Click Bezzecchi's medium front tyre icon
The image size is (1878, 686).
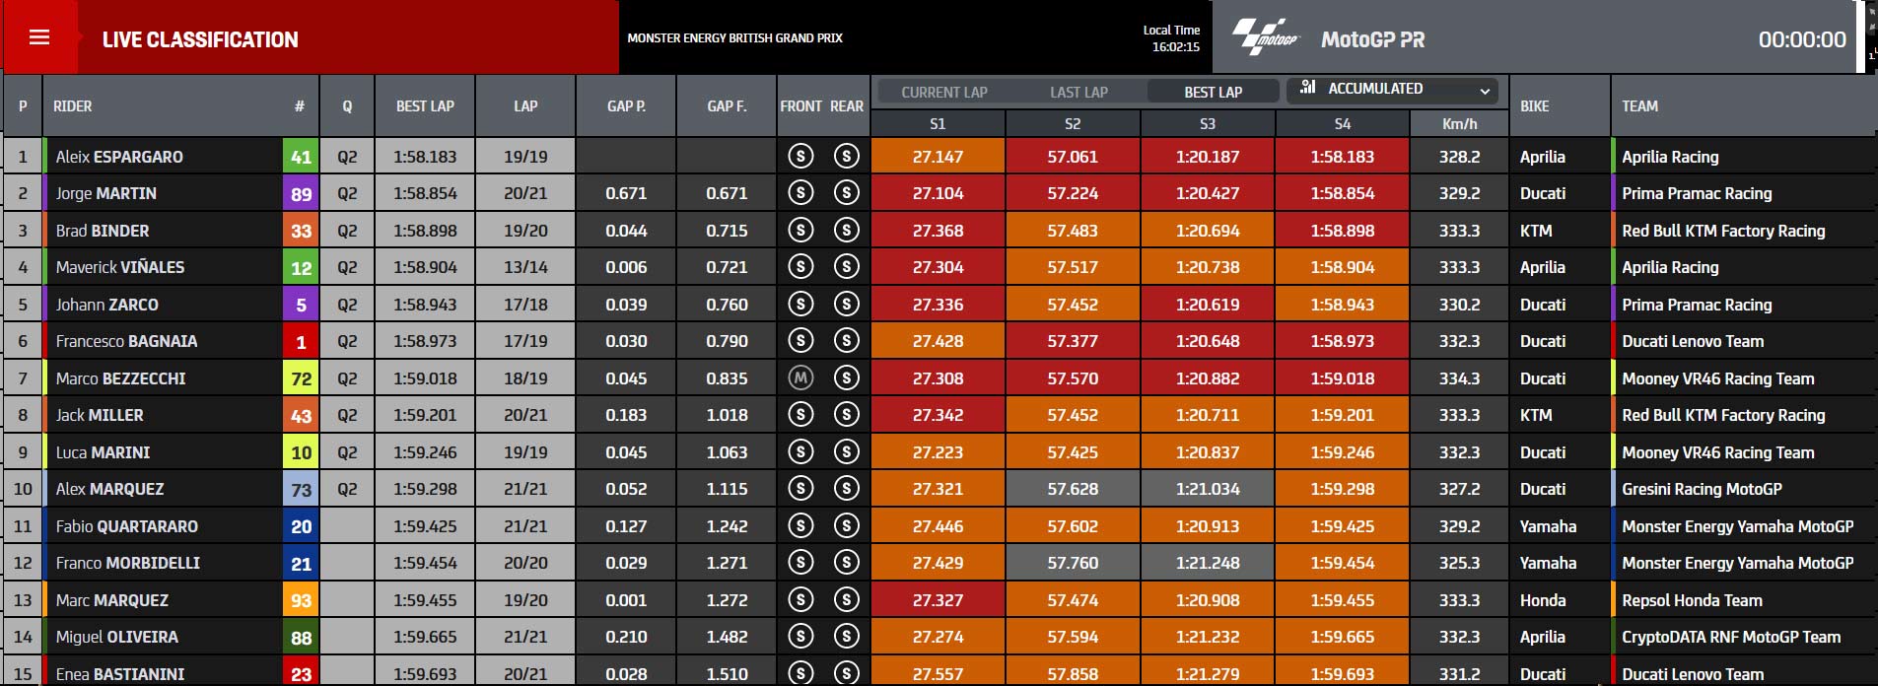pyautogui.click(x=800, y=377)
